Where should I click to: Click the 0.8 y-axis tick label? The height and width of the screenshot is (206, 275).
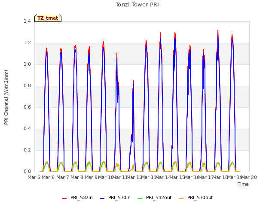coord(27,86)
